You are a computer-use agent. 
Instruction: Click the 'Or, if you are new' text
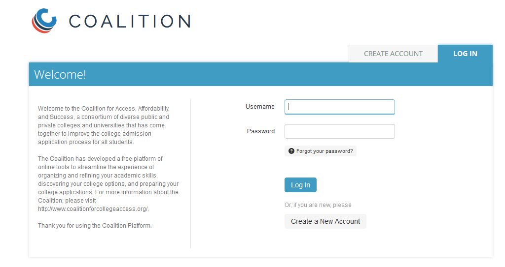coord(318,205)
